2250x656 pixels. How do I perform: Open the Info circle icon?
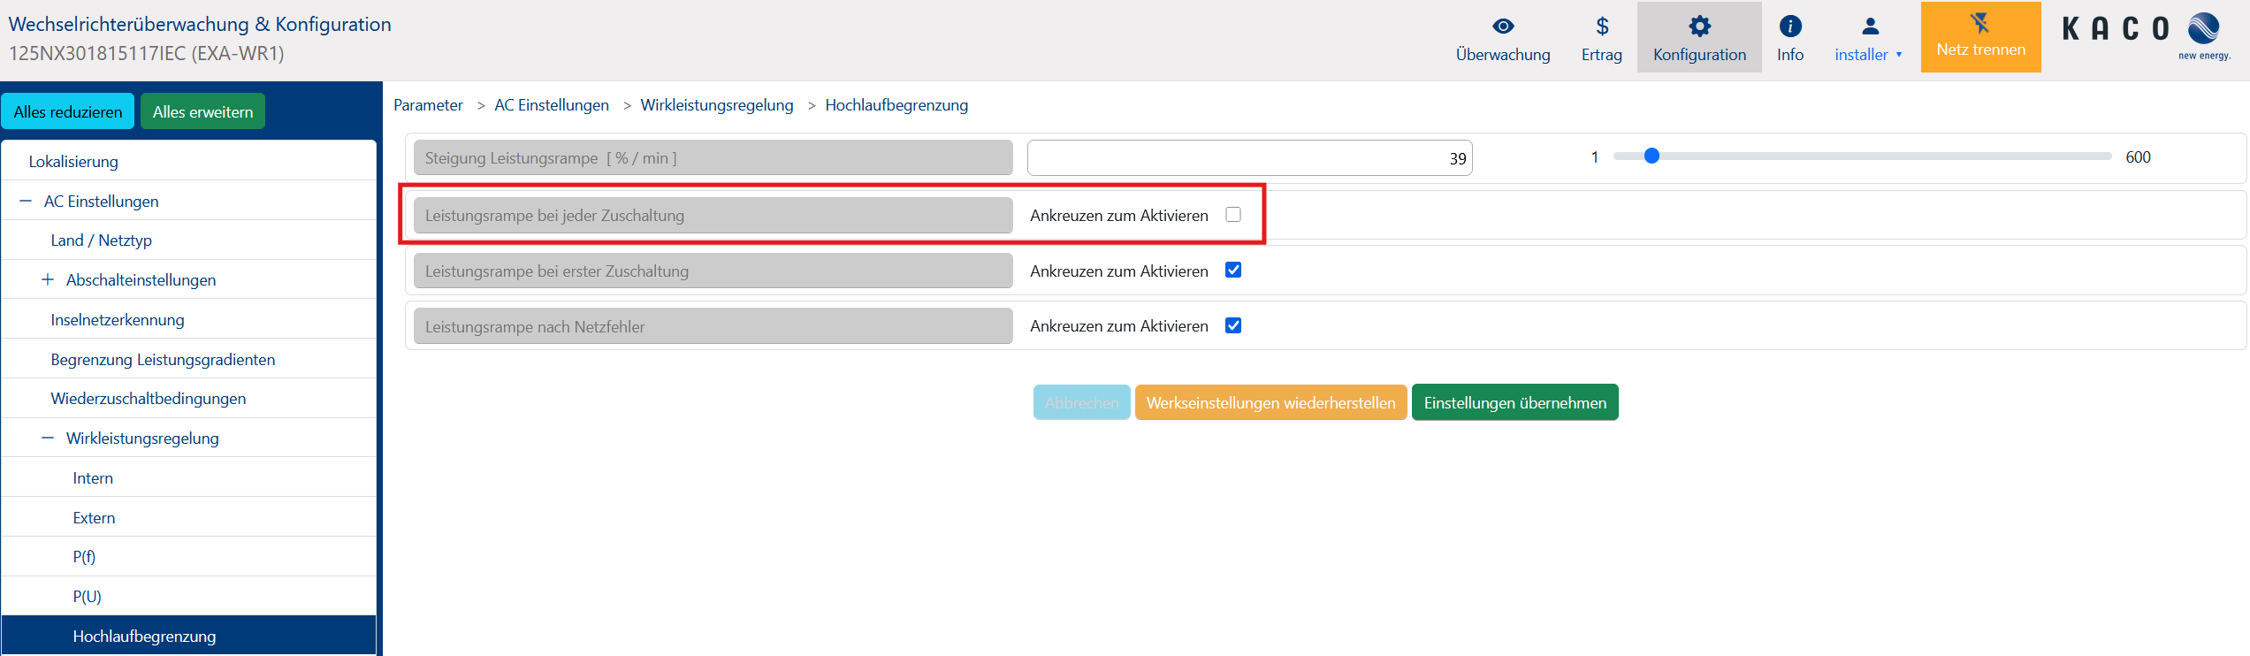pos(1790,27)
